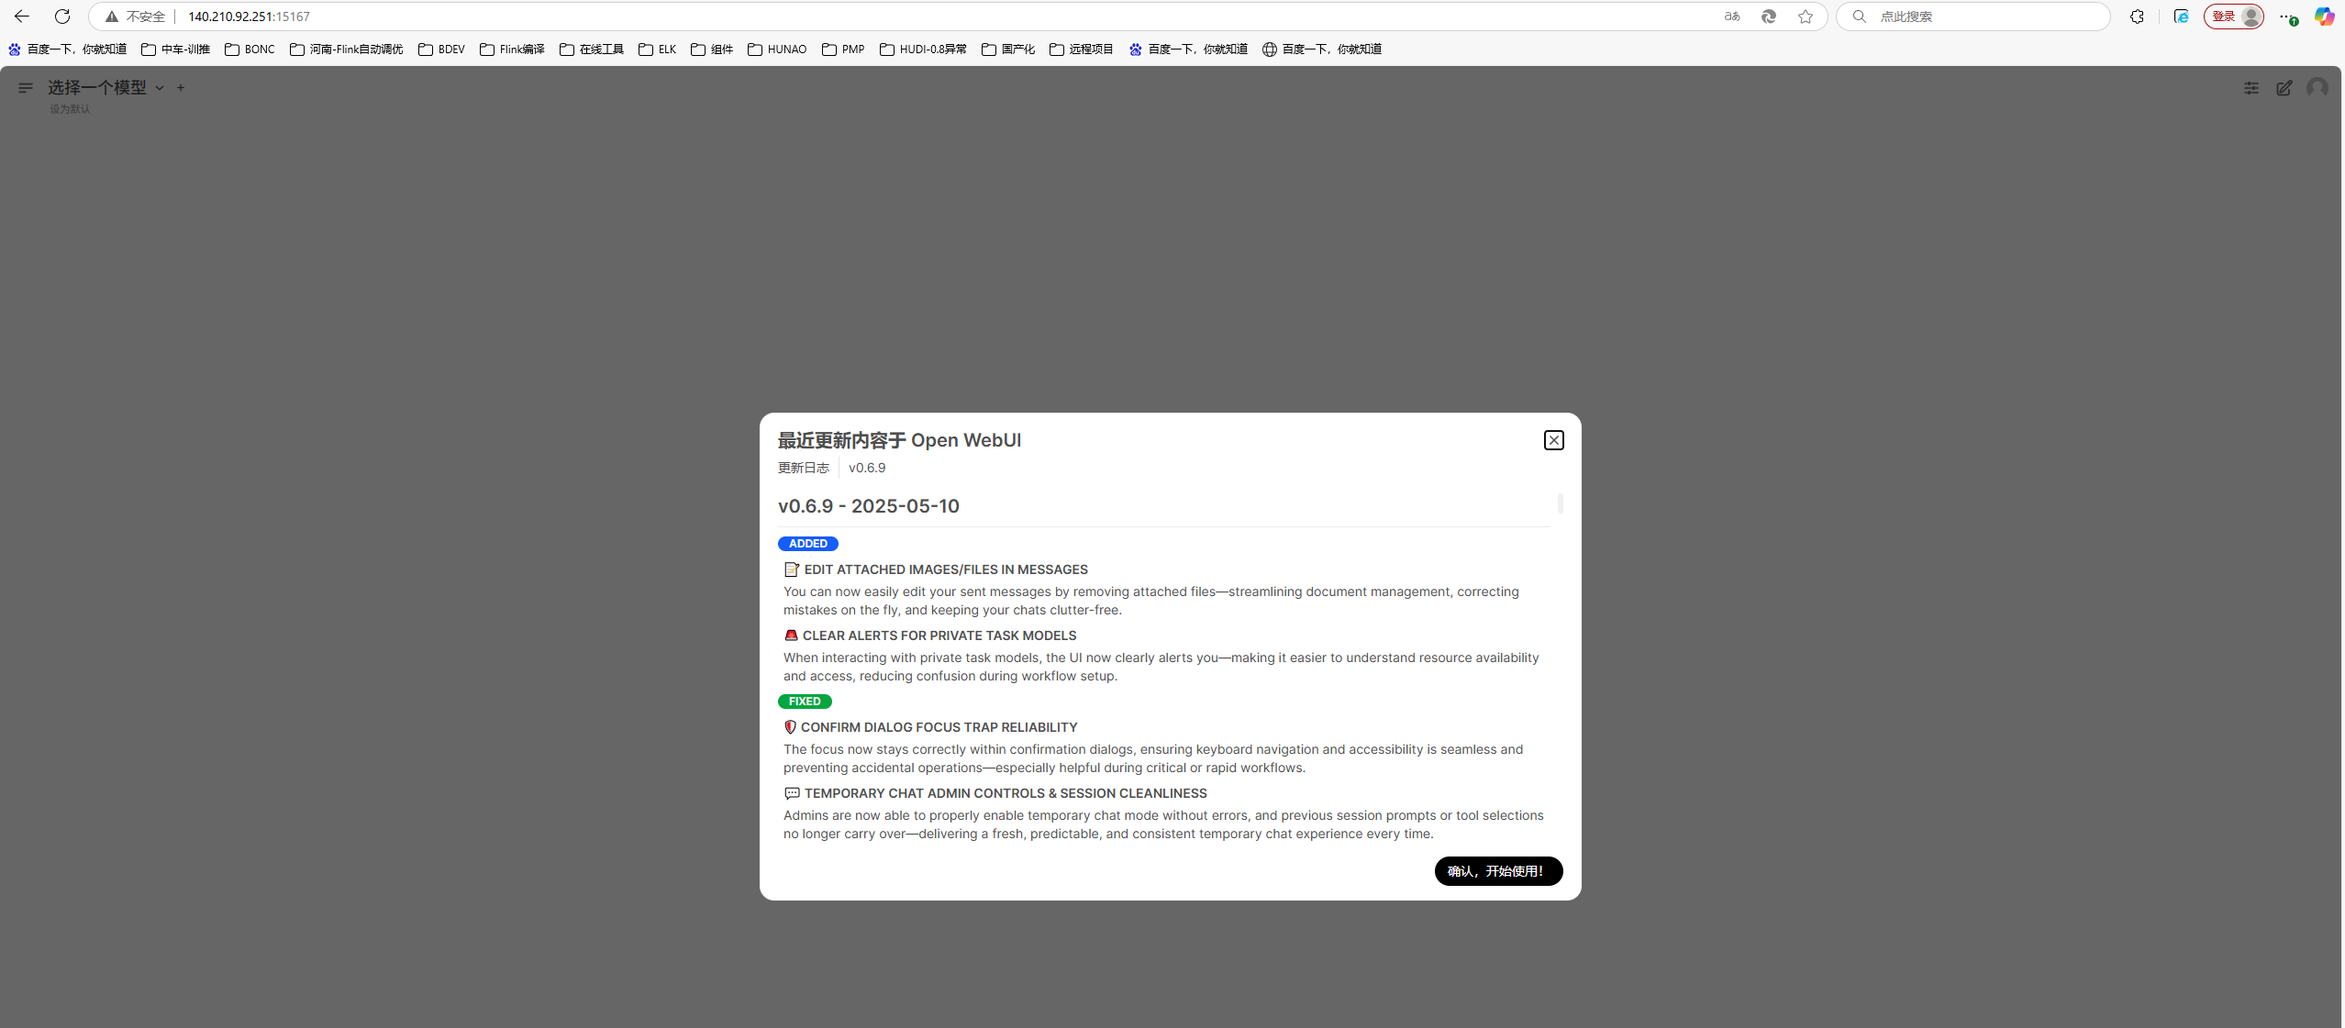This screenshot has width=2345, height=1028.
Task: Open the translate page icon in the address bar
Action: [x=1732, y=17]
